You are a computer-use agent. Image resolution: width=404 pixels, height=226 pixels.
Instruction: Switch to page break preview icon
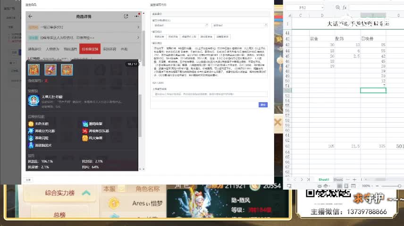(353, 186)
